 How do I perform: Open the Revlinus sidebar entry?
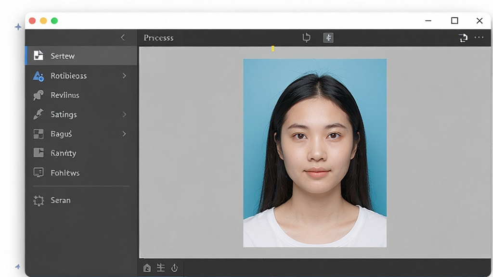(81, 95)
